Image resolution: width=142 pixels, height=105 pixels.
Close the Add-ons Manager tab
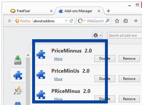pyautogui.click(x=99, y=11)
